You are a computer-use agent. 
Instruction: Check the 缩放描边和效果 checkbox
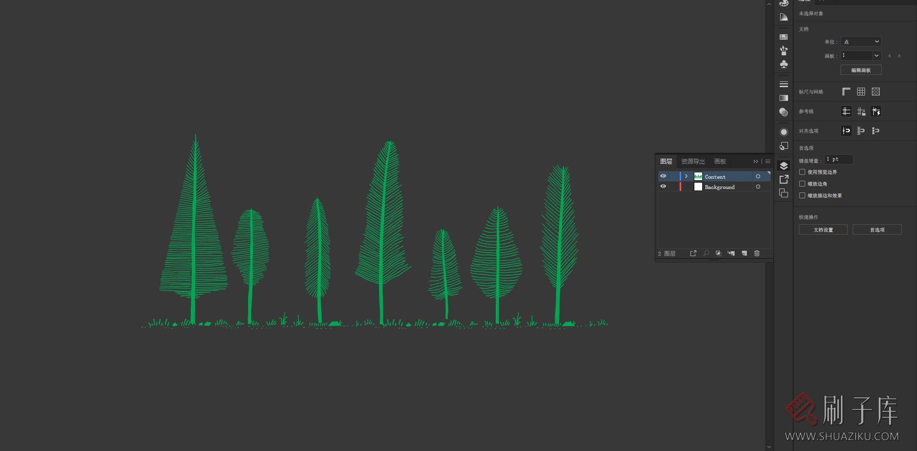point(802,195)
